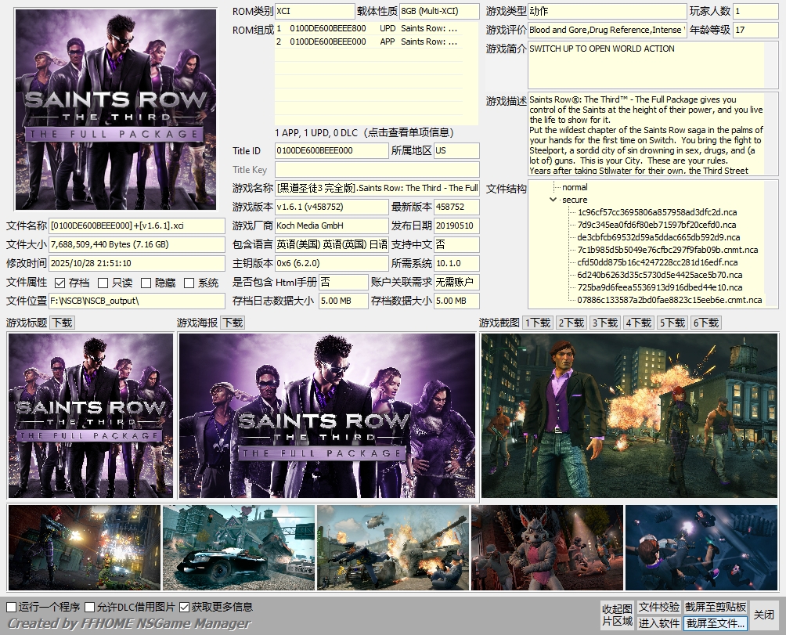Collapse the secure folder tree node
This screenshot has width=786, height=635.
(x=553, y=200)
